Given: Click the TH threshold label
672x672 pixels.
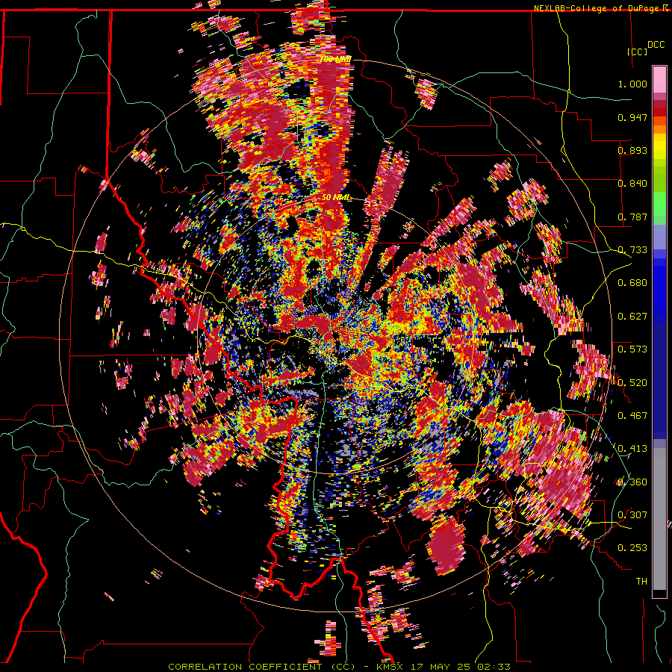Looking at the screenshot, I should pyautogui.click(x=641, y=582).
